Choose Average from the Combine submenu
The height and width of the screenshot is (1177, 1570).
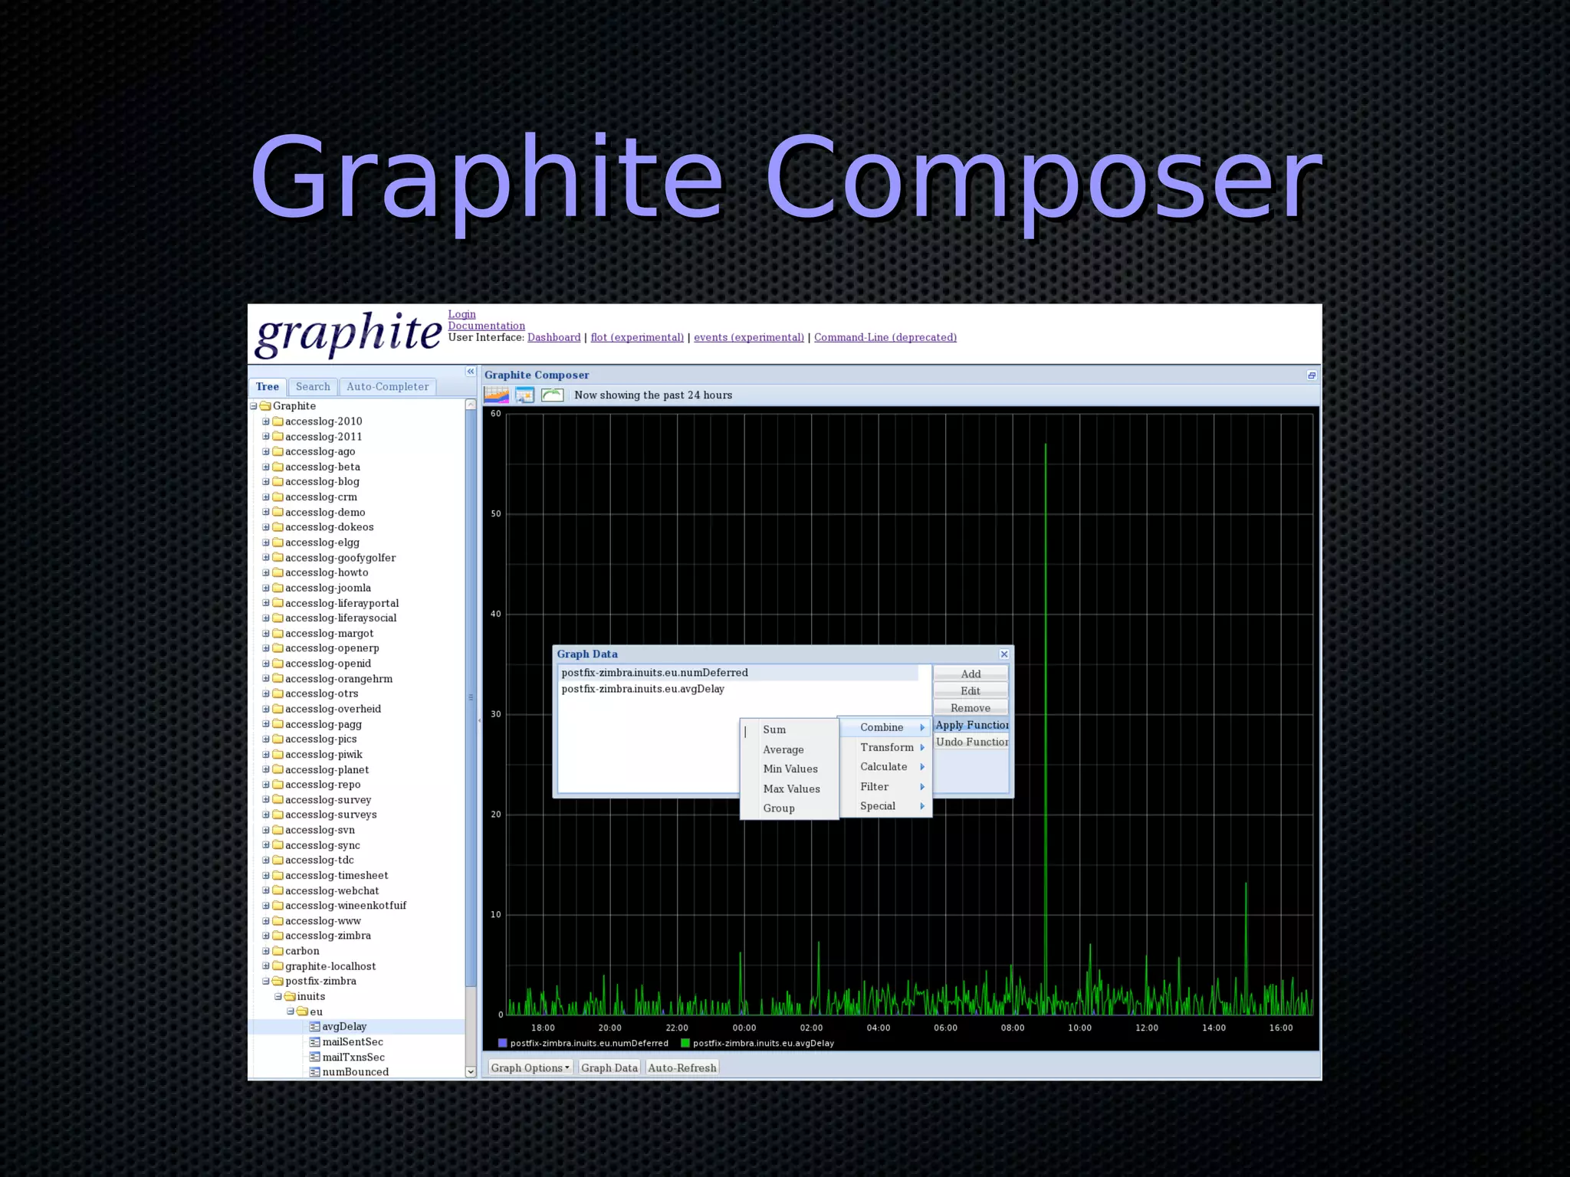789,749
